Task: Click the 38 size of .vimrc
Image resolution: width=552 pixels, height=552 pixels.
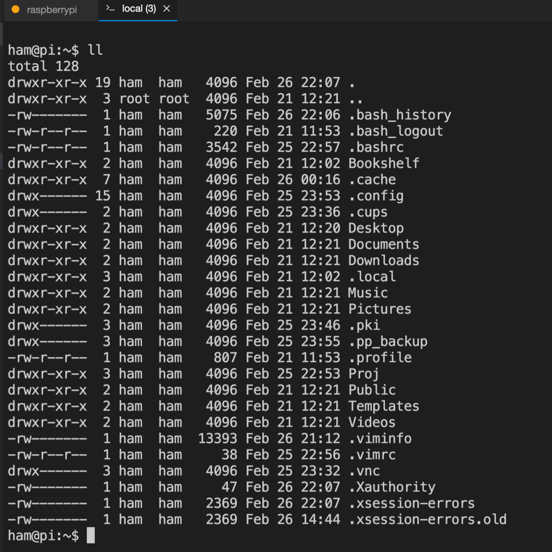Action: pyautogui.click(x=229, y=455)
